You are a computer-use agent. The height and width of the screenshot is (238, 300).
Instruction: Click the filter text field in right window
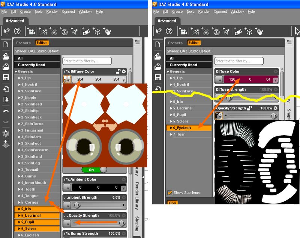tap(239, 61)
